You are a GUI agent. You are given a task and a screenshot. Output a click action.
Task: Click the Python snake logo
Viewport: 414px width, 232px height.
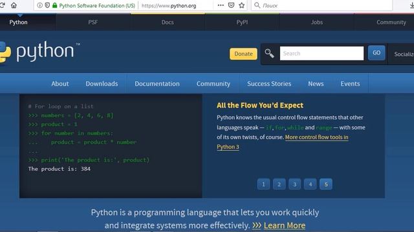5,52
